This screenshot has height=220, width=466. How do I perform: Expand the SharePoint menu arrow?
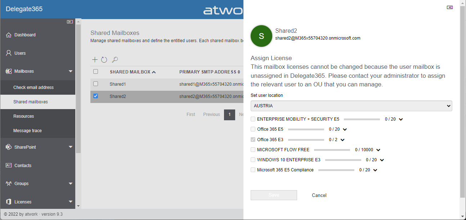(x=71, y=147)
